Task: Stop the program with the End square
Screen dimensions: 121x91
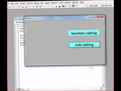Action: click(x=59, y=7)
